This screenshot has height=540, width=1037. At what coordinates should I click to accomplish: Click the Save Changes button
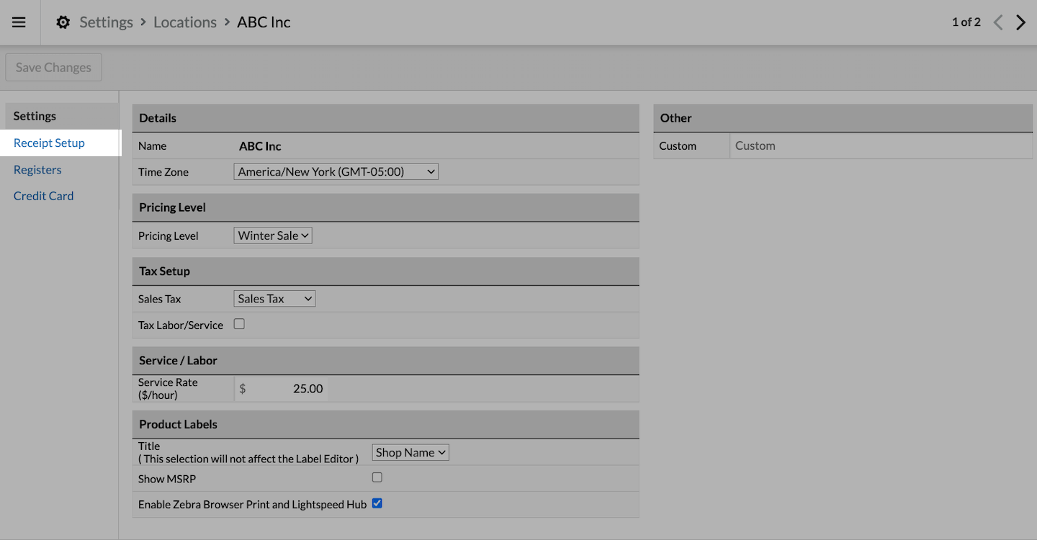point(53,67)
